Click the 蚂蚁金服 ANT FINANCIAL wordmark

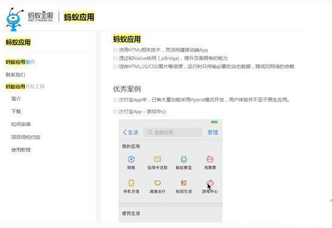click(x=40, y=16)
